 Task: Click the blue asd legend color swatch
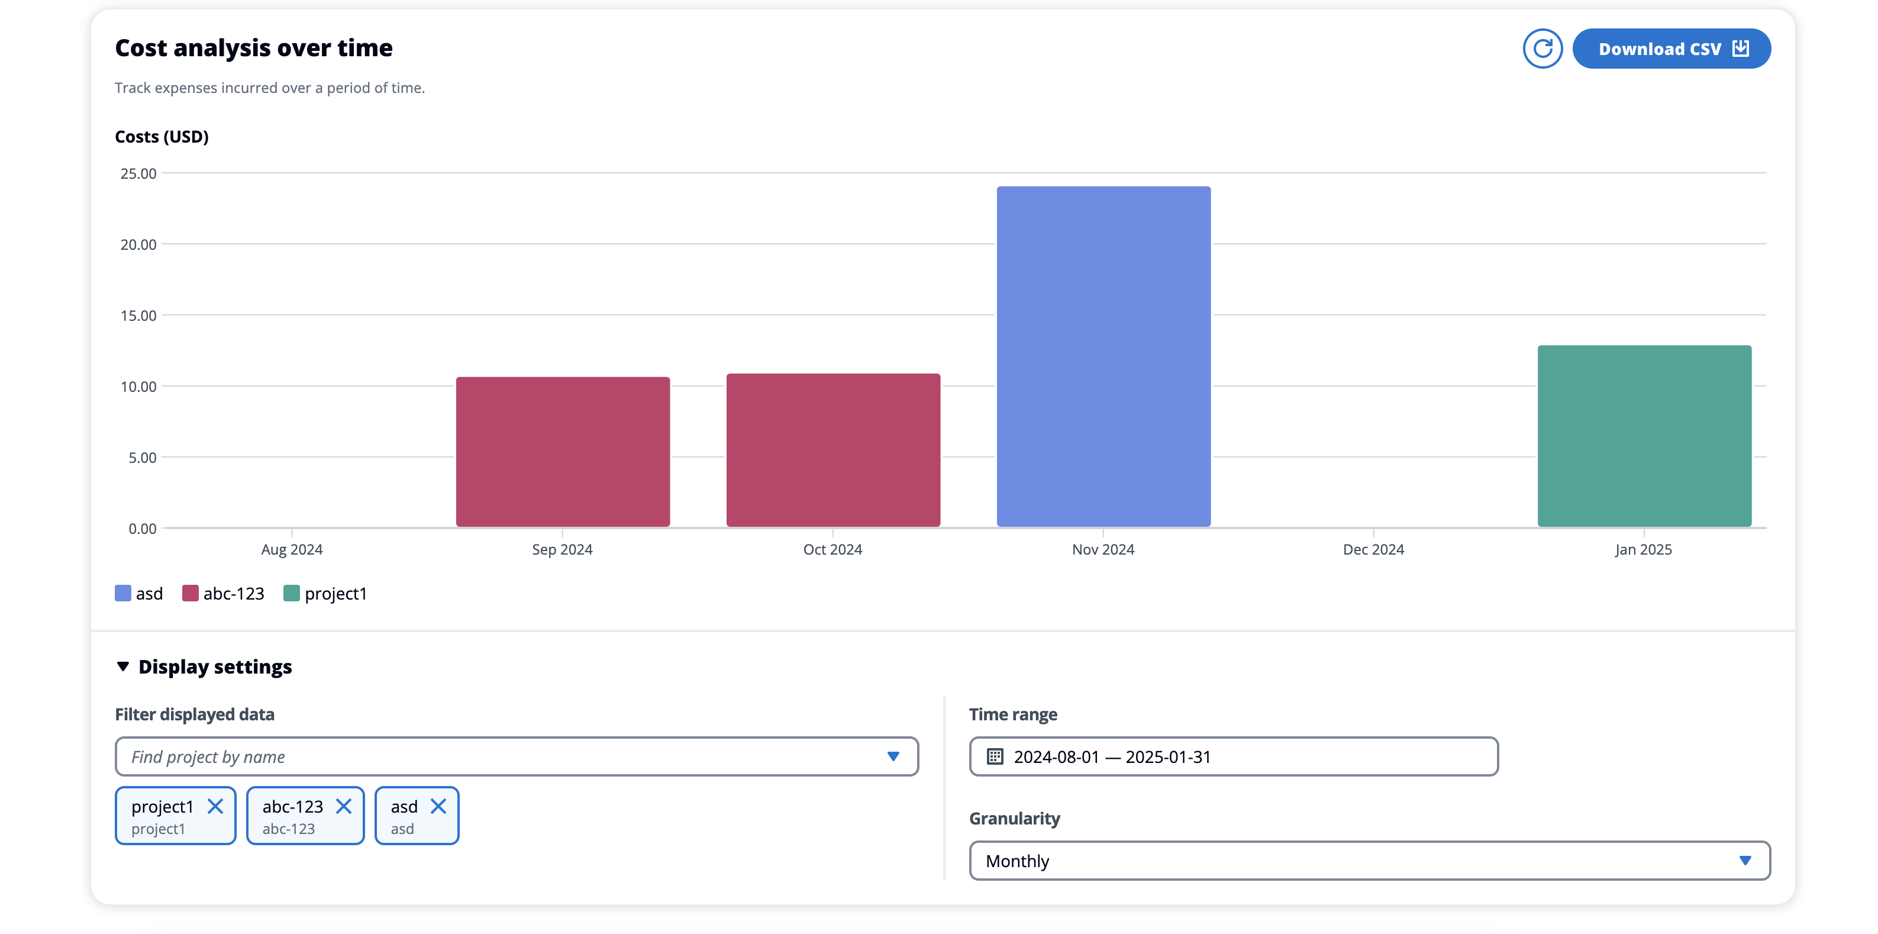(123, 594)
